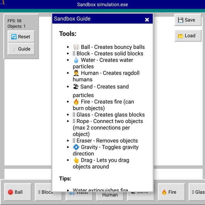Screen dimensions: 205x205
Task: Select the Fire tool in bottom toolbar
Action: pos(171,192)
